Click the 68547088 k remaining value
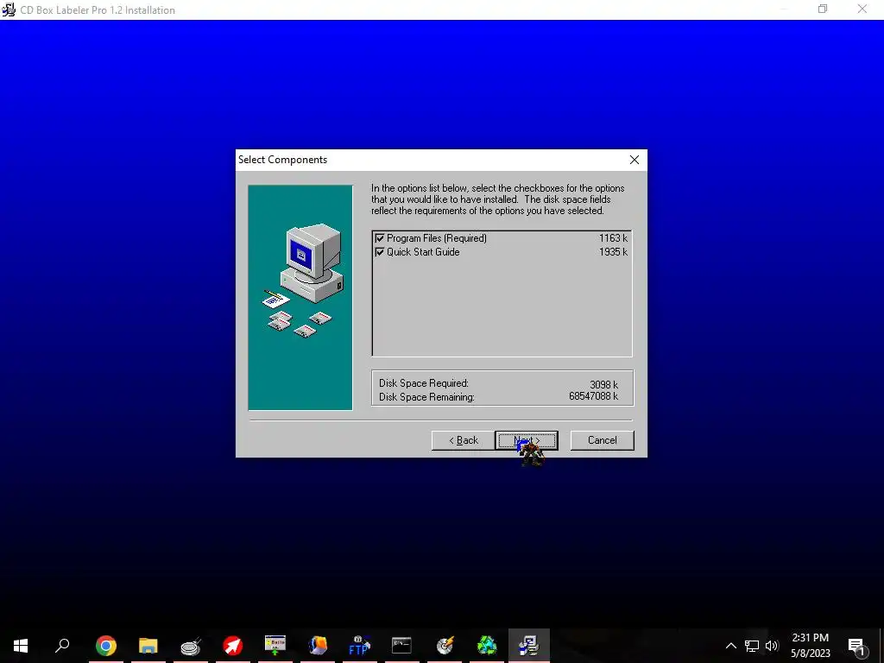 point(594,396)
